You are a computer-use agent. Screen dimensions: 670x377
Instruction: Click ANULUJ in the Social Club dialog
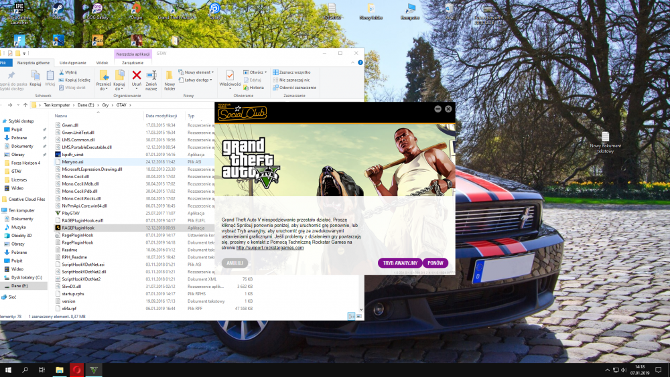click(x=234, y=263)
